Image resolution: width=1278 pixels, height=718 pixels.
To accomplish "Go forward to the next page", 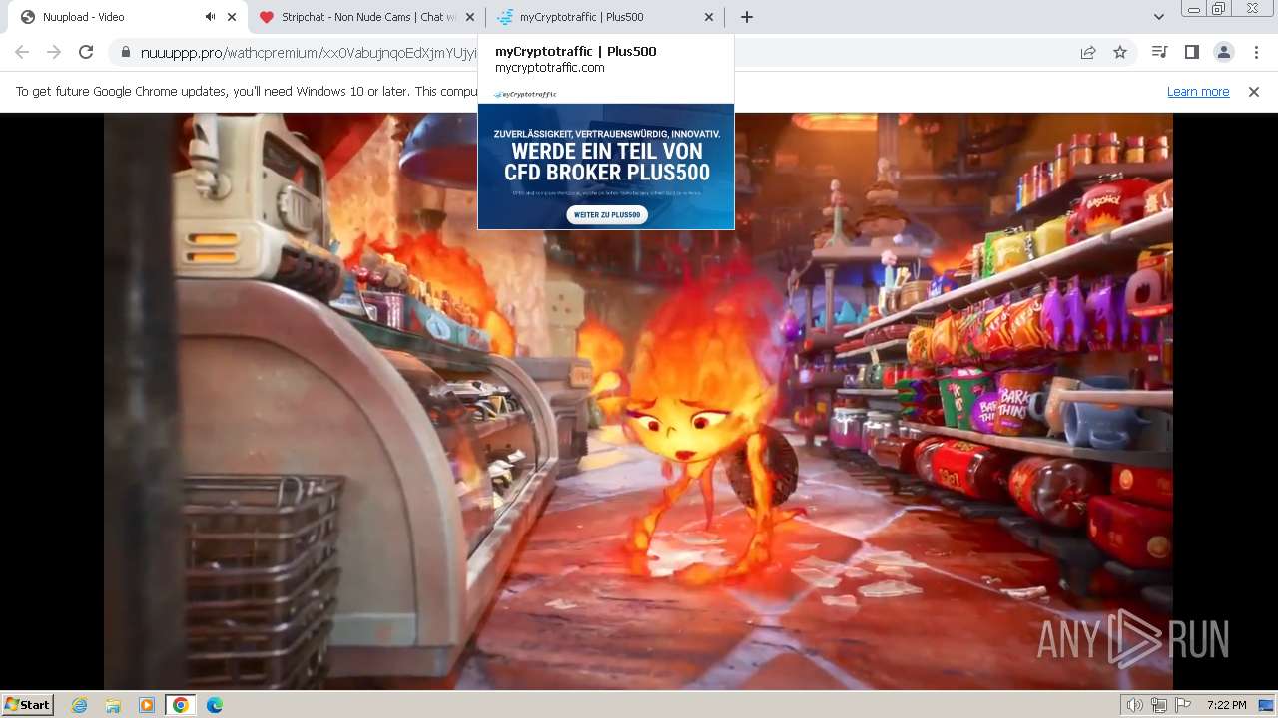I will click(x=54, y=52).
